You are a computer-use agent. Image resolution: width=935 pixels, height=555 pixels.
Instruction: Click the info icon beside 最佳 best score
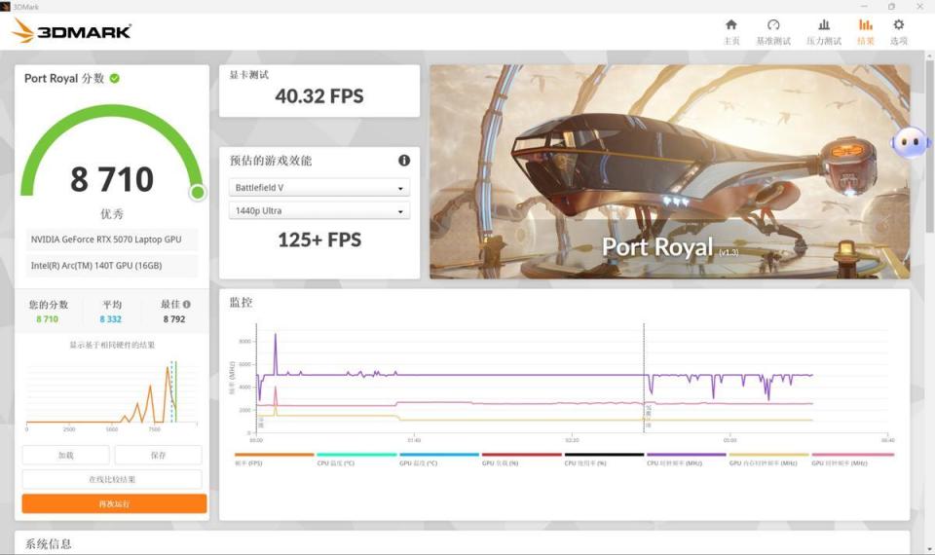click(x=187, y=304)
